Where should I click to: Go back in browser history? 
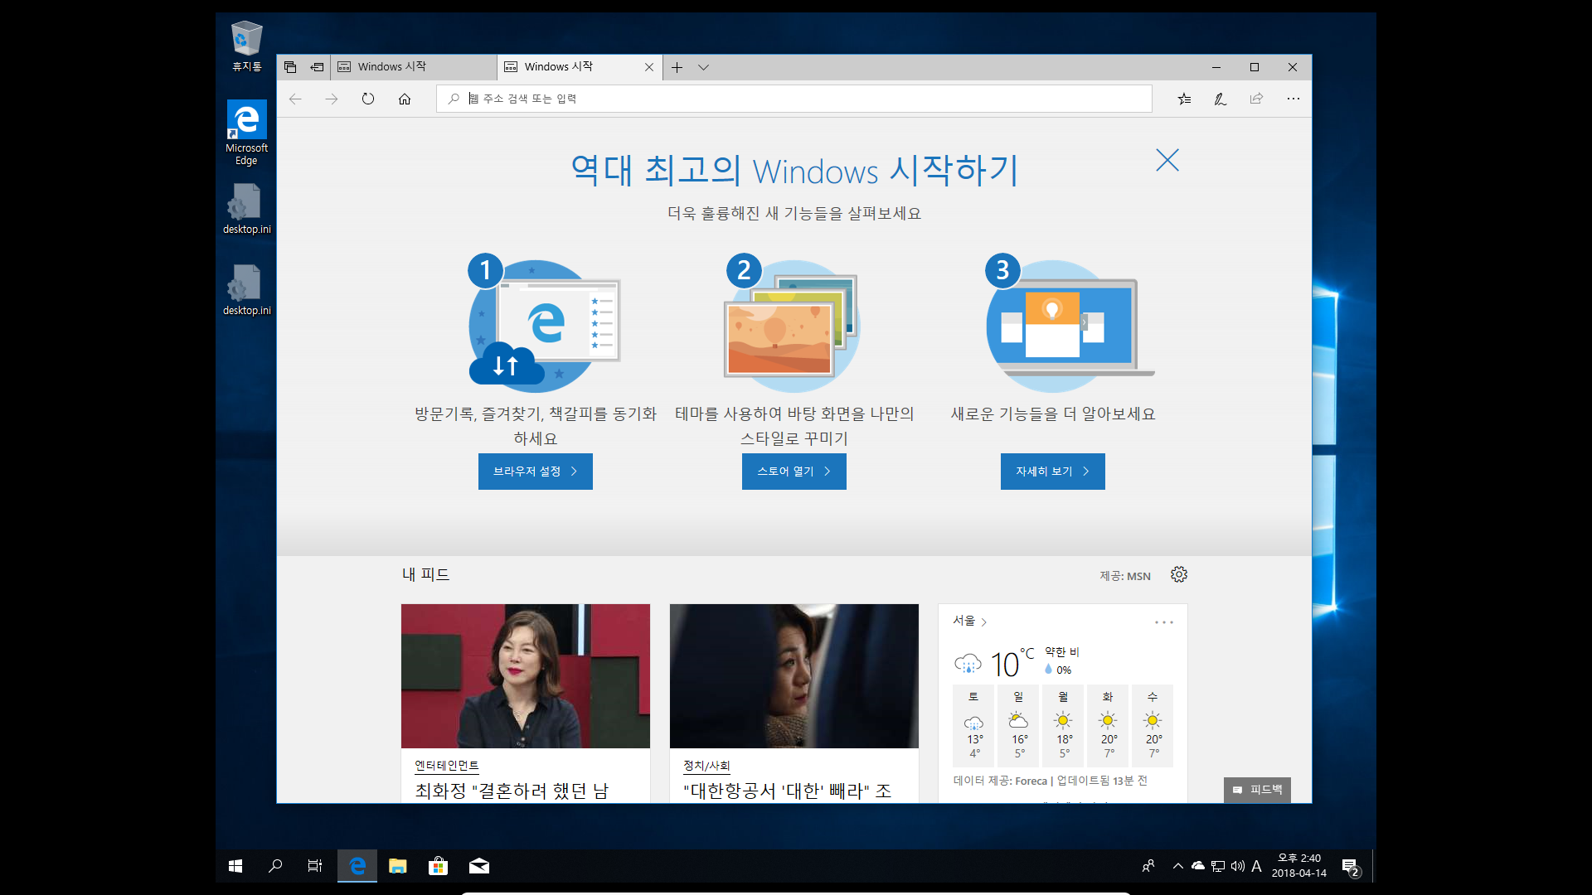[295, 99]
